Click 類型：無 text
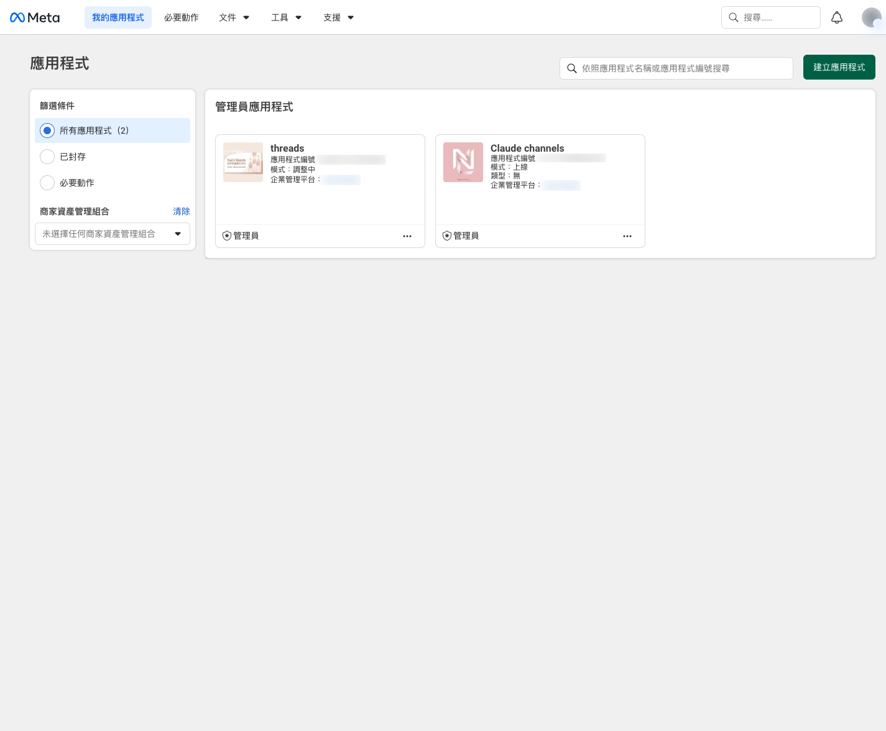The width and height of the screenshot is (886, 731). pos(505,176)
